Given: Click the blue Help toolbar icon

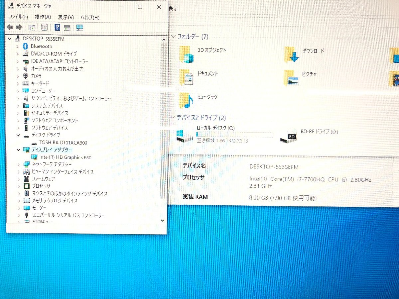Looking at the screenshot, I should pyautogui.click(x=57, y=28).
